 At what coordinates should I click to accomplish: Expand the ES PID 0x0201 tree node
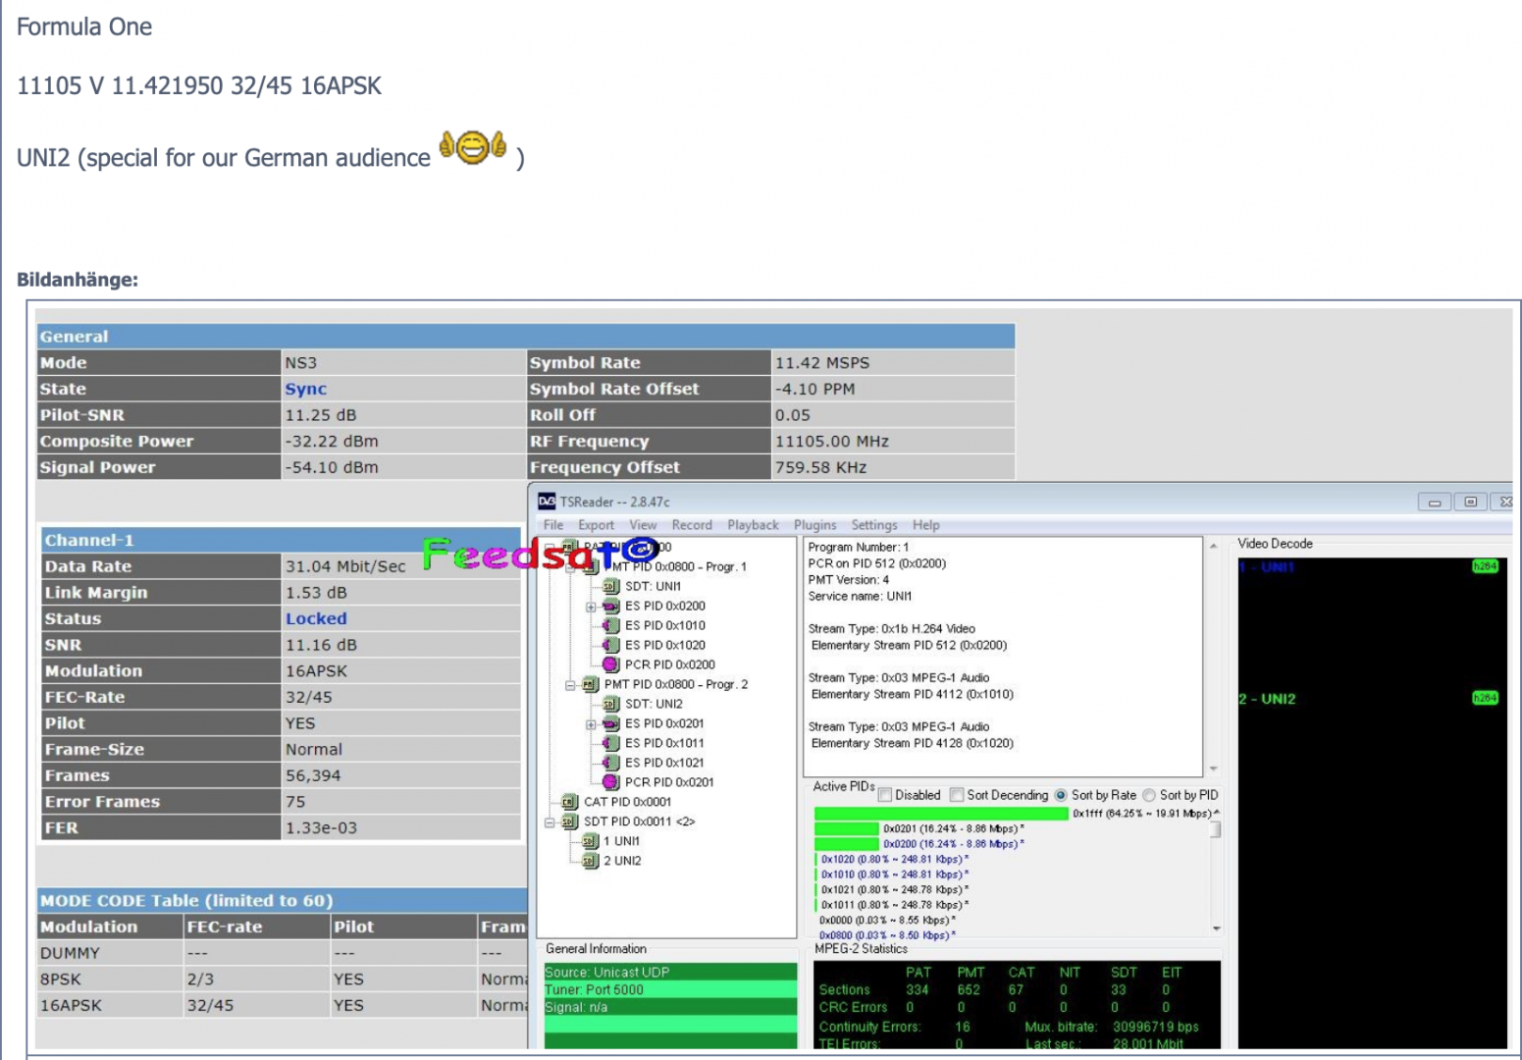point(591,724)
